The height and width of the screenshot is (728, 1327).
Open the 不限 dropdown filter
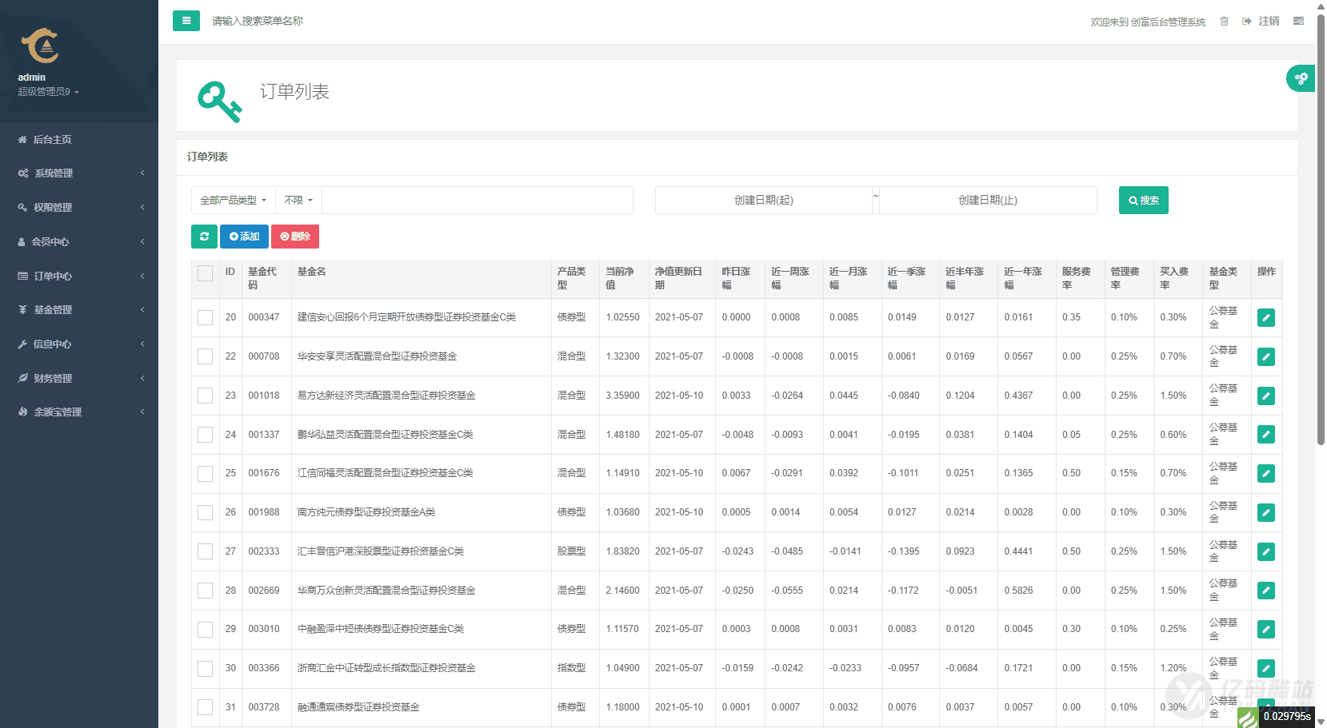pos(297,200)
